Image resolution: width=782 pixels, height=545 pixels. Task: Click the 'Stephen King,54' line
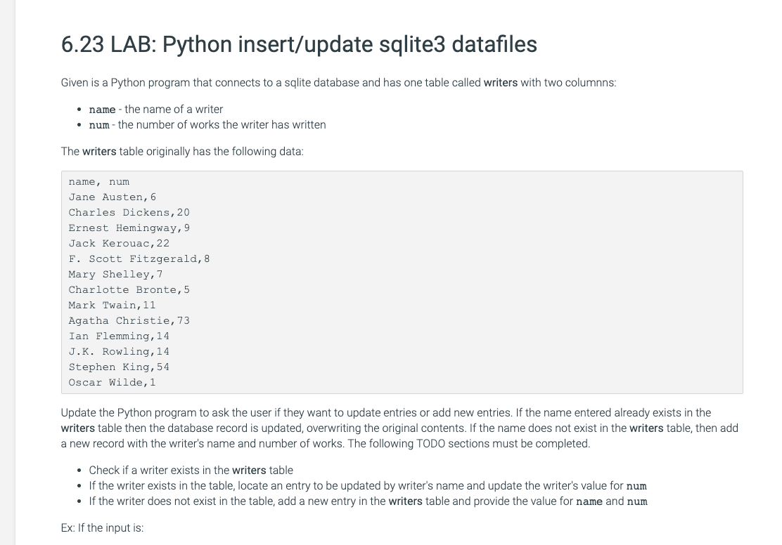click(119, 367)
